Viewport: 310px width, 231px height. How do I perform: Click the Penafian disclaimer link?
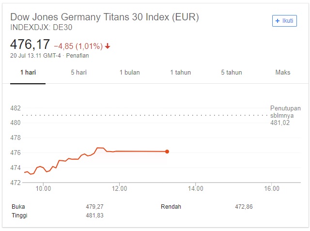coord(77,56)
